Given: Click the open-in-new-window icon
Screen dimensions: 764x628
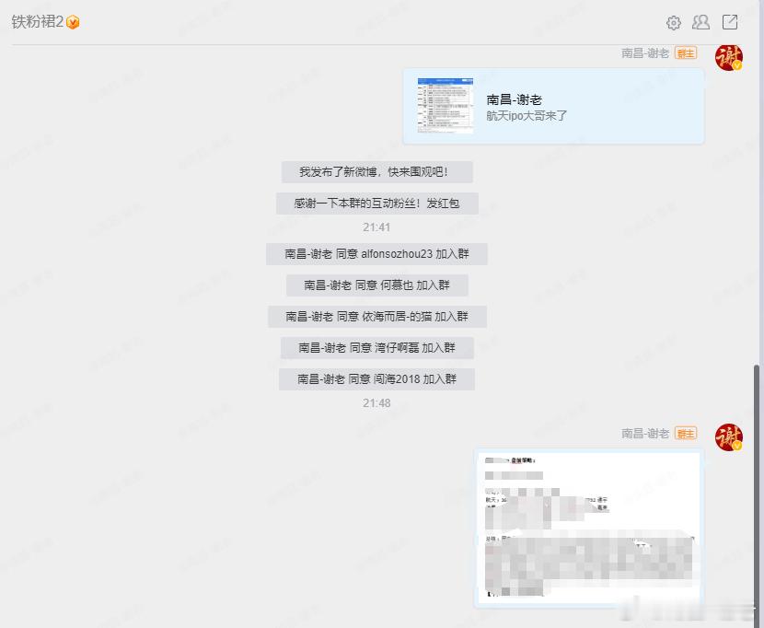Looking at the screenshot, I should [x=729, y=23].
